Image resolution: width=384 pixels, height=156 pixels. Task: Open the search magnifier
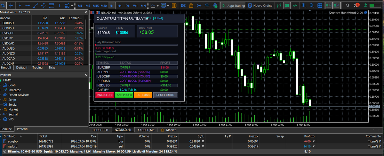(348, 5)
